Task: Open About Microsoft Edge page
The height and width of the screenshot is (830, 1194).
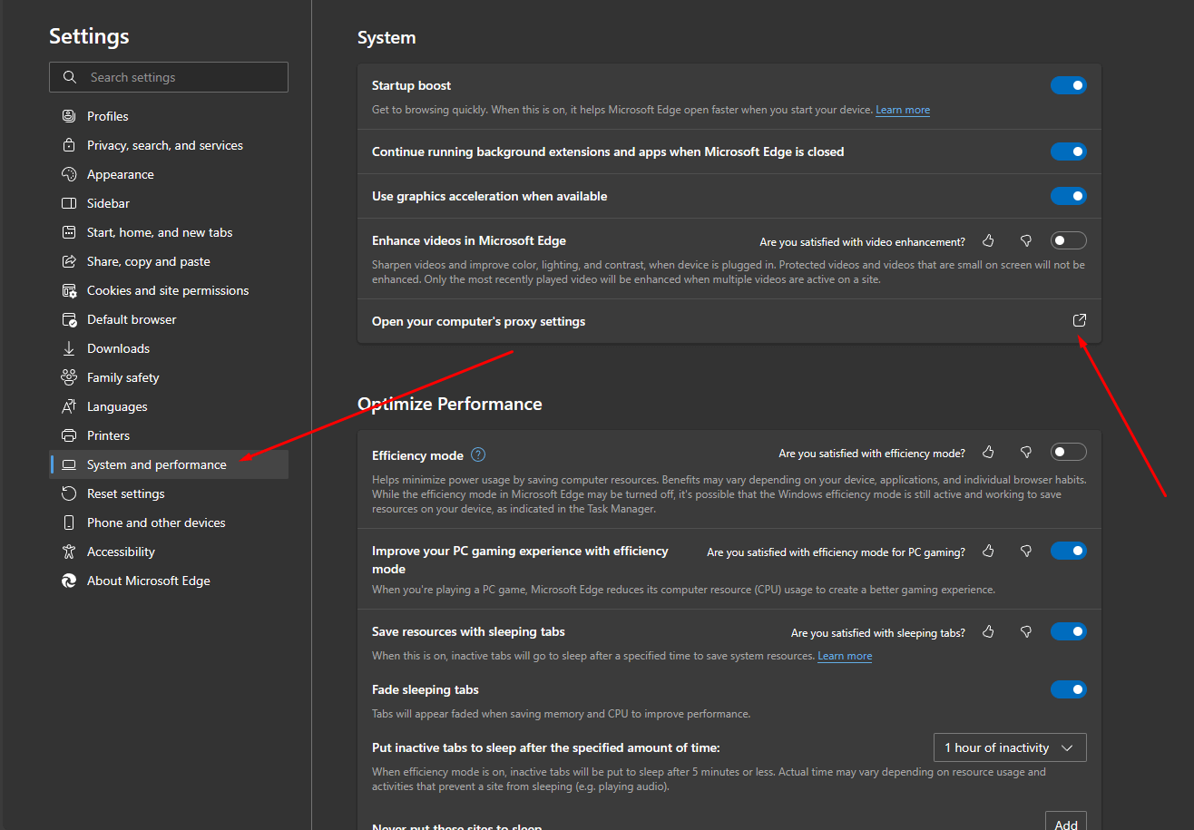Action: pyautogui.click(x=169, y=581)
